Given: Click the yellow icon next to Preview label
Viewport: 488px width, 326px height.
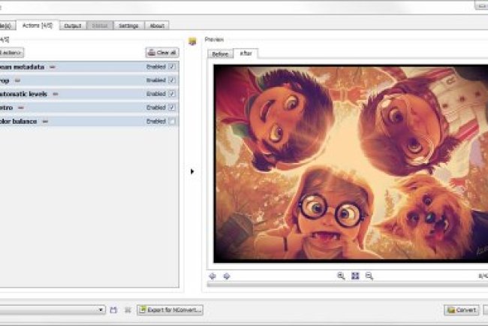Looking at the screenshot, I should pos(192,41).
